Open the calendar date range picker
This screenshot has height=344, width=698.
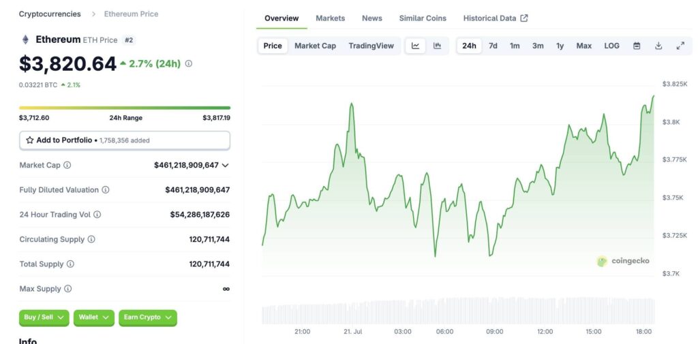pyautogui.click(x=637, y=46)
